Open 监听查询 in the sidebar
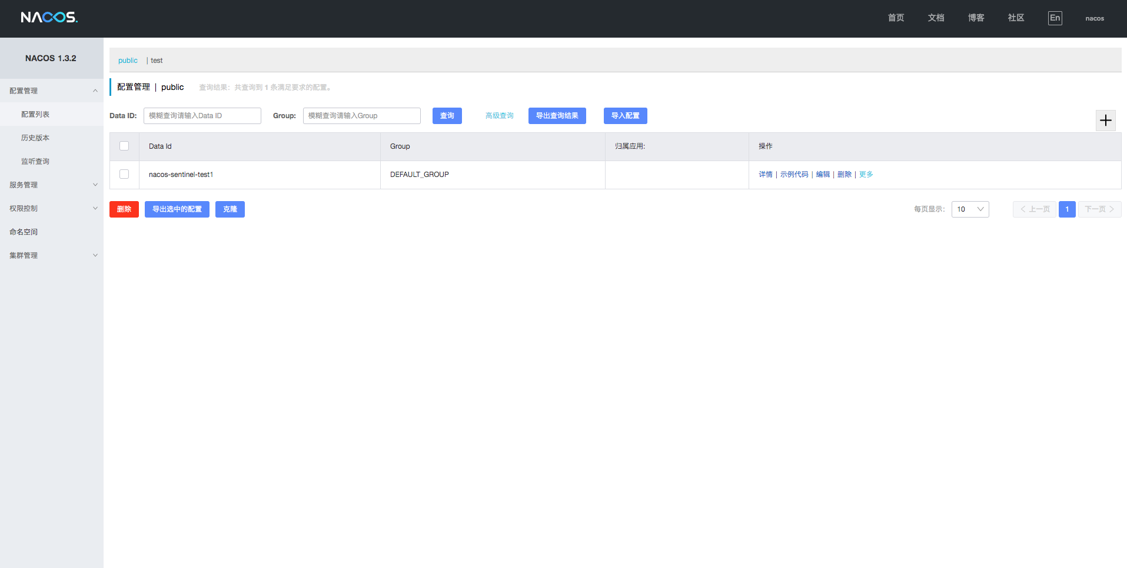This screenshot has width=1127, height=568. tap(35, 161)
